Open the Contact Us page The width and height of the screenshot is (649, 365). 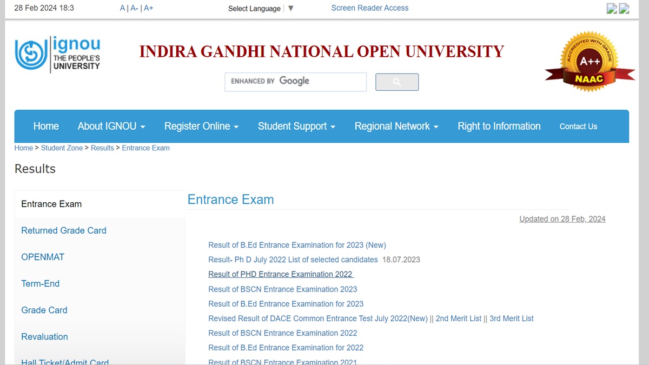click(x=578, y=126)
